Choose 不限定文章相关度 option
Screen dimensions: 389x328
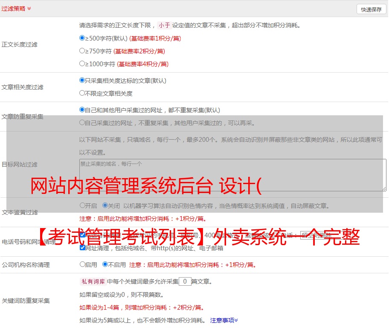point(82,93)
